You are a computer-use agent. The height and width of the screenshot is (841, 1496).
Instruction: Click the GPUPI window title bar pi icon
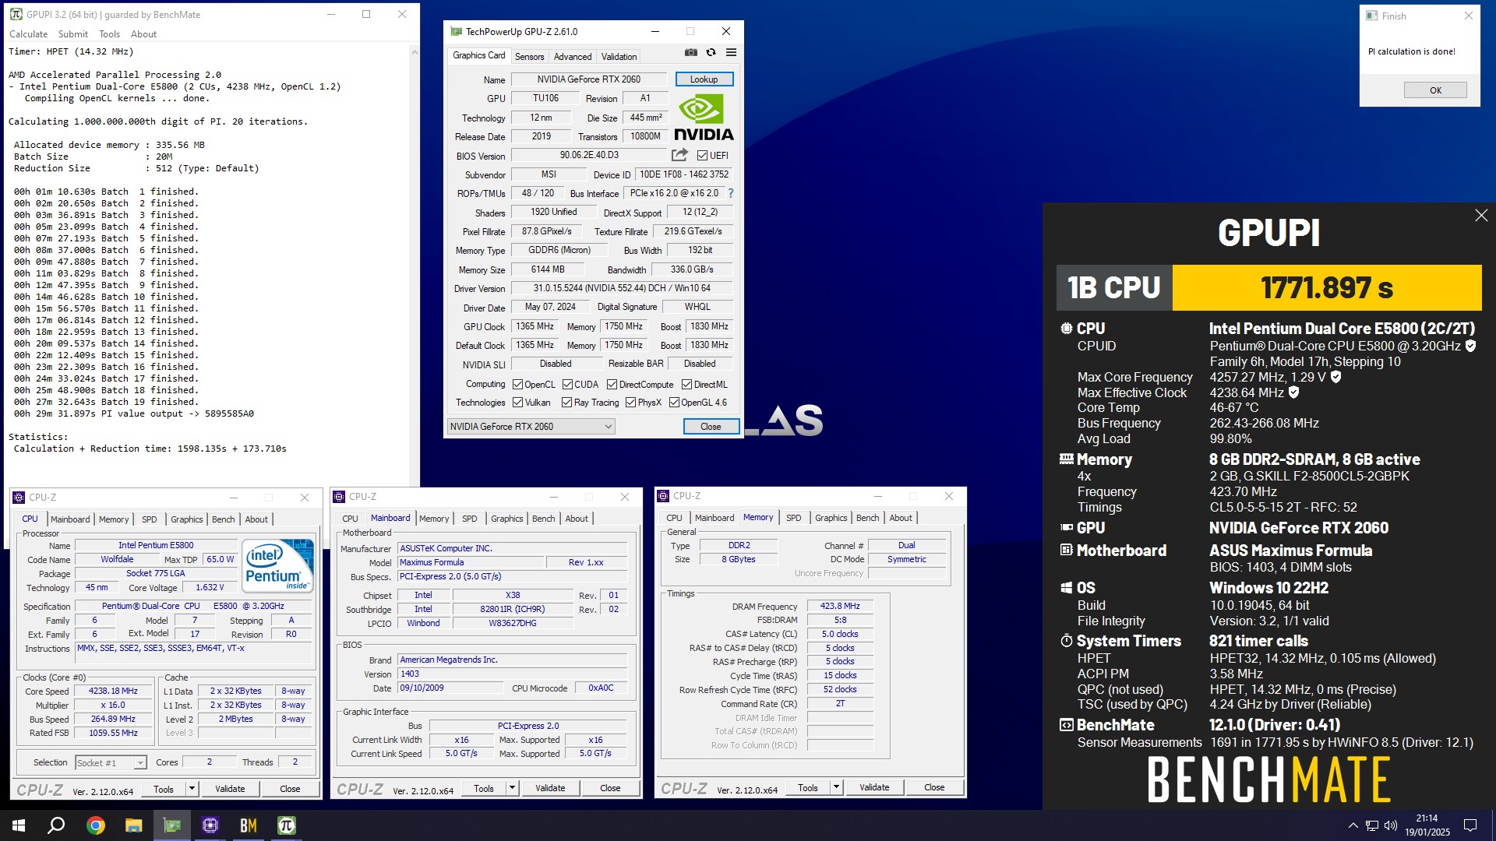16,14
